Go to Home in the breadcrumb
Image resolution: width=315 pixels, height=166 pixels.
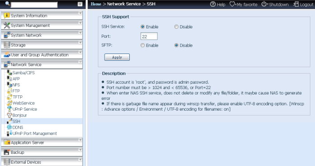[96, 4]
